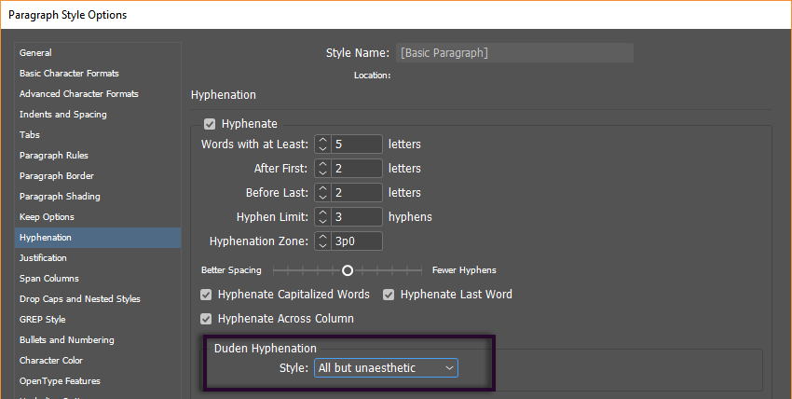Image resolution: width=792 pixels, height=399 pixels.
Task: Click the Hyphenation Zone input field
Action: (x=357, y=241)
